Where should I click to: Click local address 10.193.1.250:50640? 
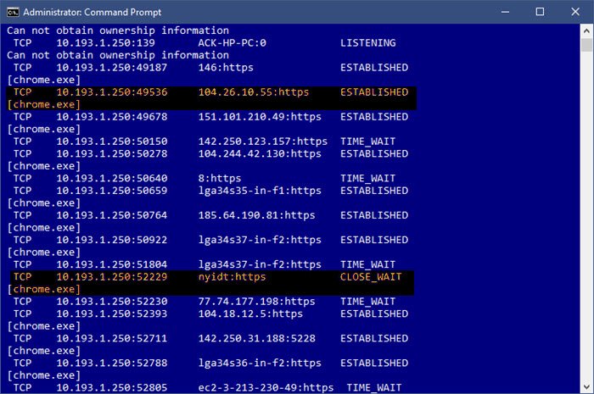(112, 178)
